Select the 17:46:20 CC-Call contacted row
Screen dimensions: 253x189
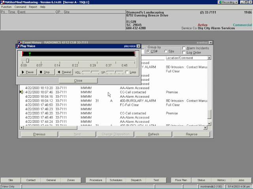point(113,113)
